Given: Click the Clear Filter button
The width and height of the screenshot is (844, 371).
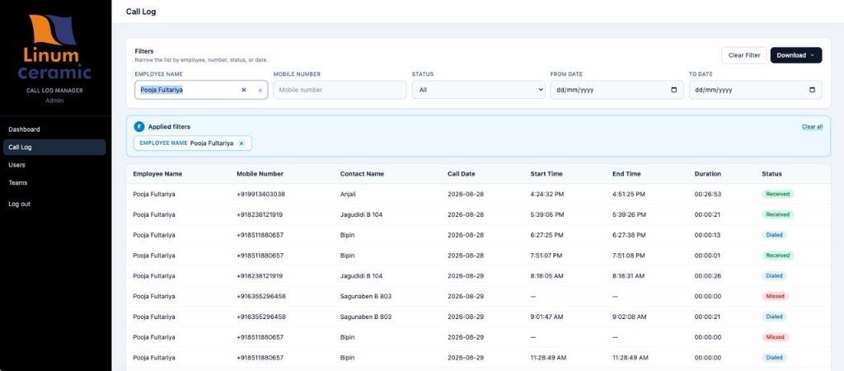Looking at the screenshot, I should tap(744, 55).
